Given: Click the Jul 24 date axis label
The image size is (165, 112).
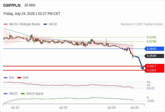Looking at the screenshot, I should click(111, 108).
